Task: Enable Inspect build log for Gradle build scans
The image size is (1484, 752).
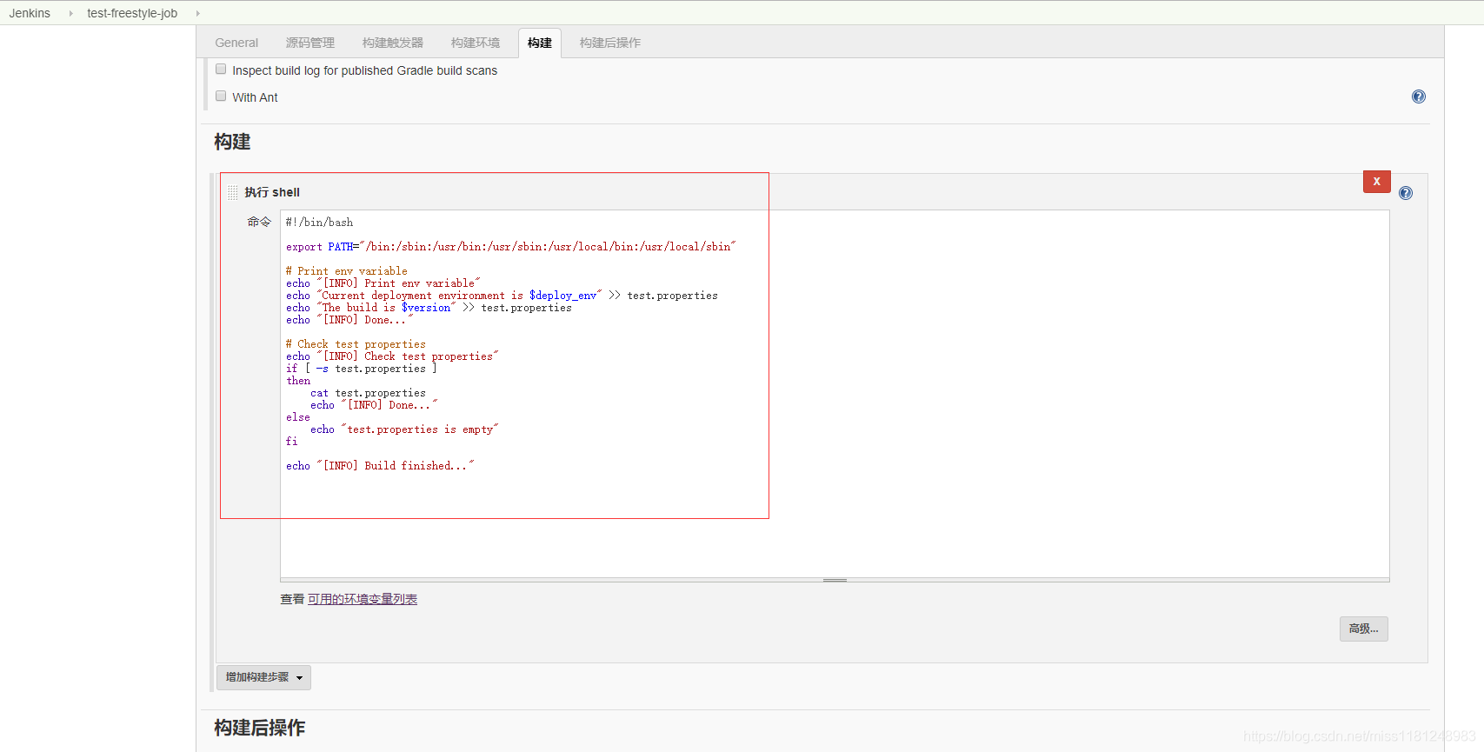Action: tap(221, 69)
